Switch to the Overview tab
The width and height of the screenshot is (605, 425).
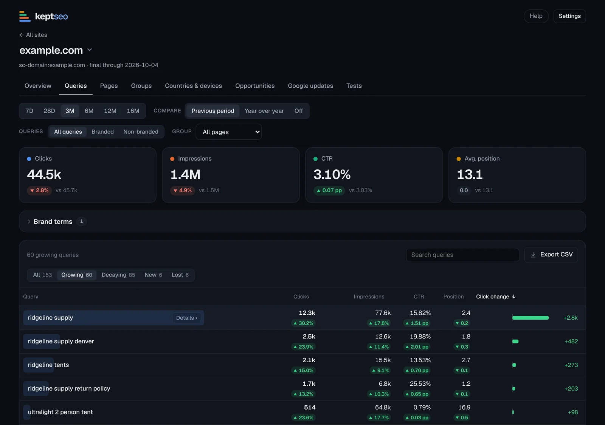point(38,86)
